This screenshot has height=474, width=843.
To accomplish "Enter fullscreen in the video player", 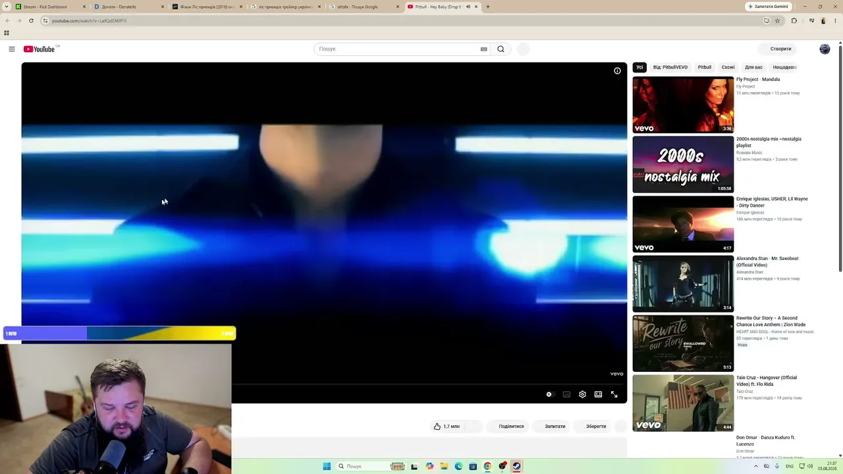I will [x=614, y=394].
